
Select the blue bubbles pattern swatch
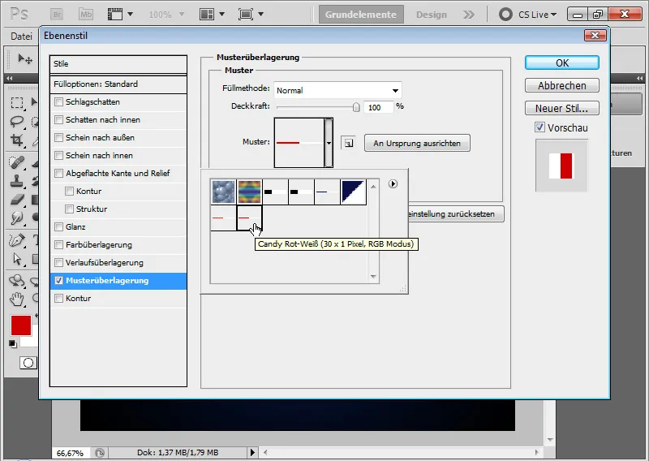pos(223,192)
